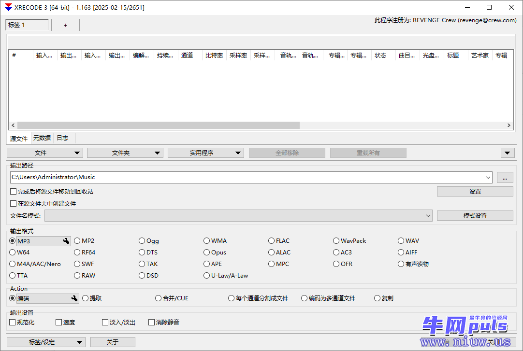The height and width of the screenshot is (351, 523).
Task: Click the XRECODE app logo icon
Action: pyautogui.click(x=8, y=7)
